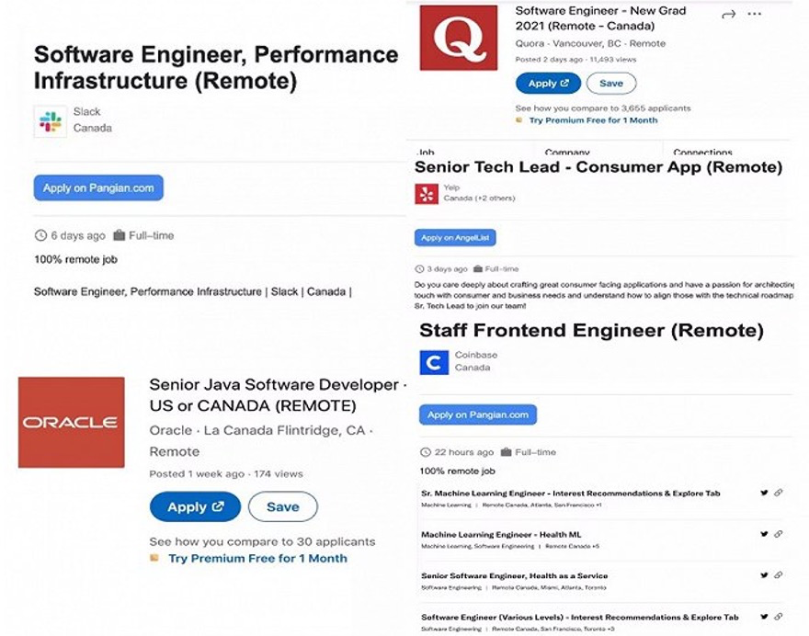Click the red Quora logo
The height and width of the screenshot is (636, 809).
[x=458, y=38]
